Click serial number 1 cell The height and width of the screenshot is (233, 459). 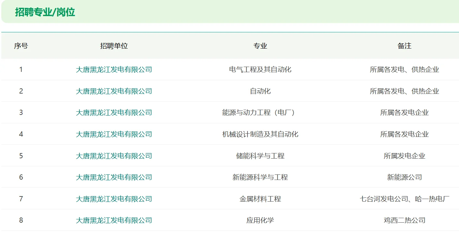(x=21, y=69)
